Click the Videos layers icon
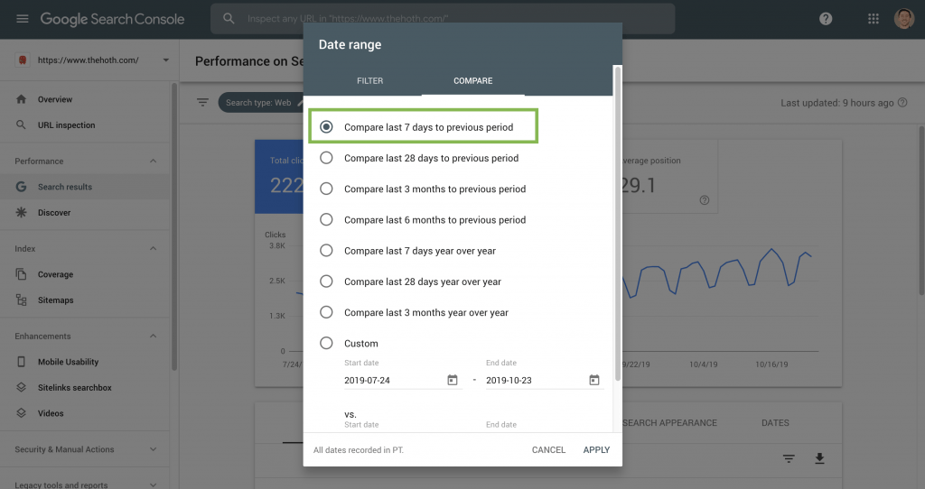The height and width of the screenshot is (489, 925). 22,413
